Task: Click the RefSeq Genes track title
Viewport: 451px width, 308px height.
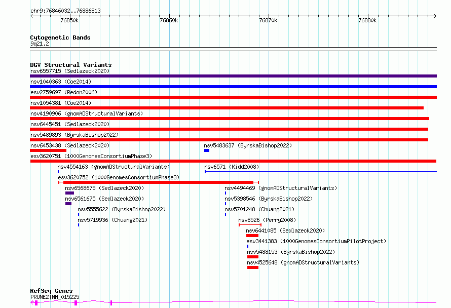Action: [51, 291]
